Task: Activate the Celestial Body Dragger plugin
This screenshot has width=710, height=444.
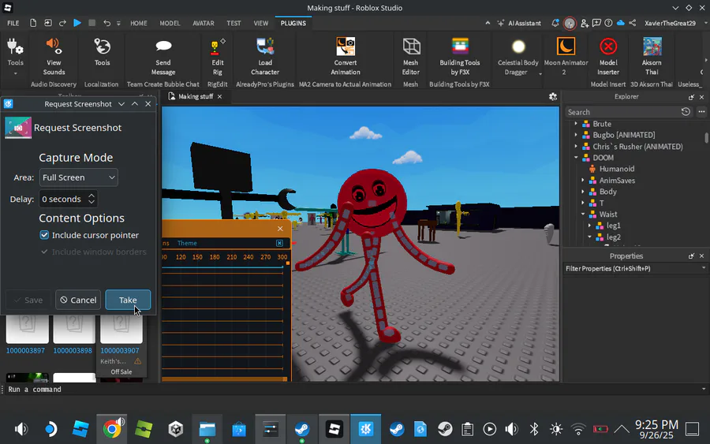Action: (x=518, y=56)
